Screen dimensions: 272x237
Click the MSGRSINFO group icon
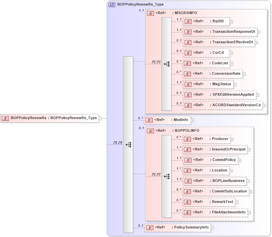coord(151,13)
